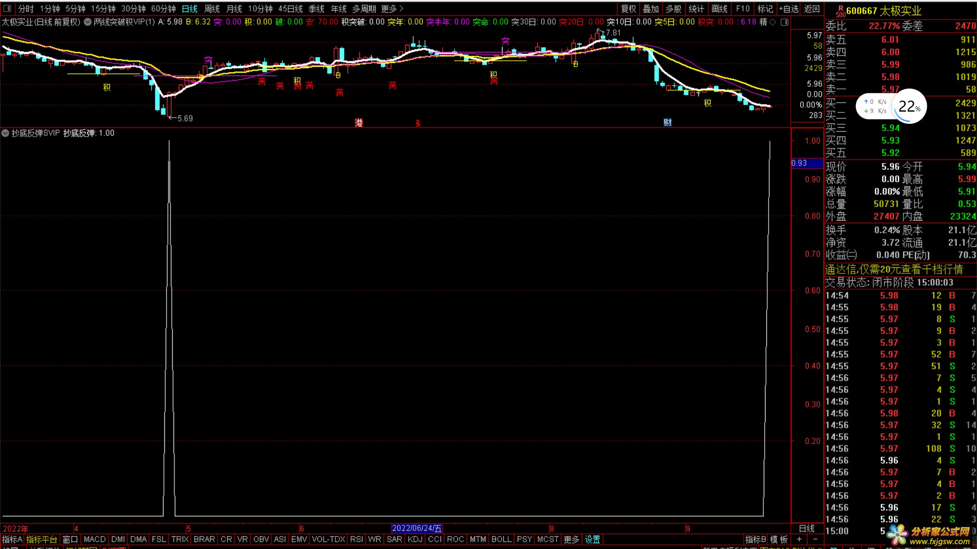Switch to 分时 intraday view
Image resolution: width=977 pixels, height=549 pixels.
pos(26,9)
